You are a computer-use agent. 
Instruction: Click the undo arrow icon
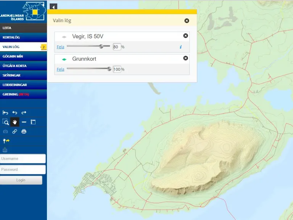[x=15, y=112]
